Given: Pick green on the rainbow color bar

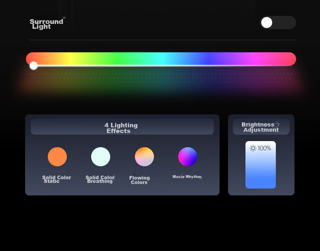Looking at the screenshot, I should point(115,59).
